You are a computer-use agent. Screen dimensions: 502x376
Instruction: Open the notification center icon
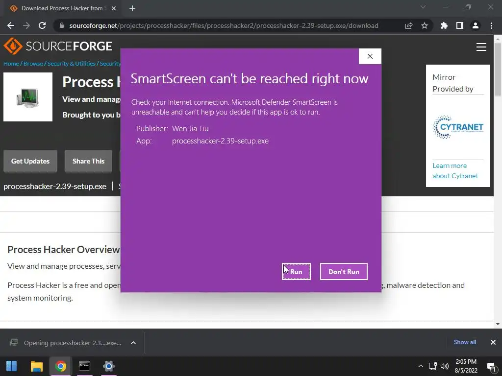pyautogui.click(x=491, y=366)
